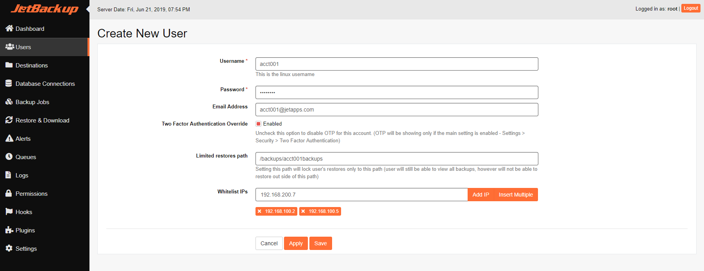Screen dimensions: 704x271
Task: Select Backup Jobs in sidebar
Action: (x=45, y=102)
